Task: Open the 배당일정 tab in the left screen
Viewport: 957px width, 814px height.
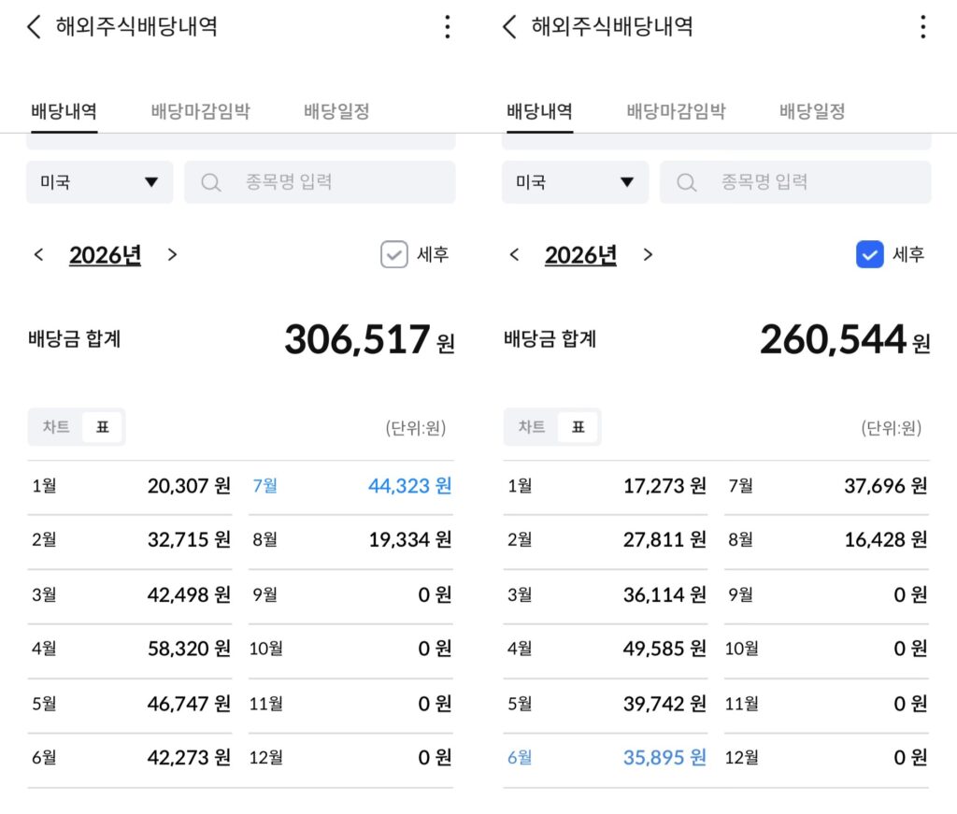Action: pos(336,111)
